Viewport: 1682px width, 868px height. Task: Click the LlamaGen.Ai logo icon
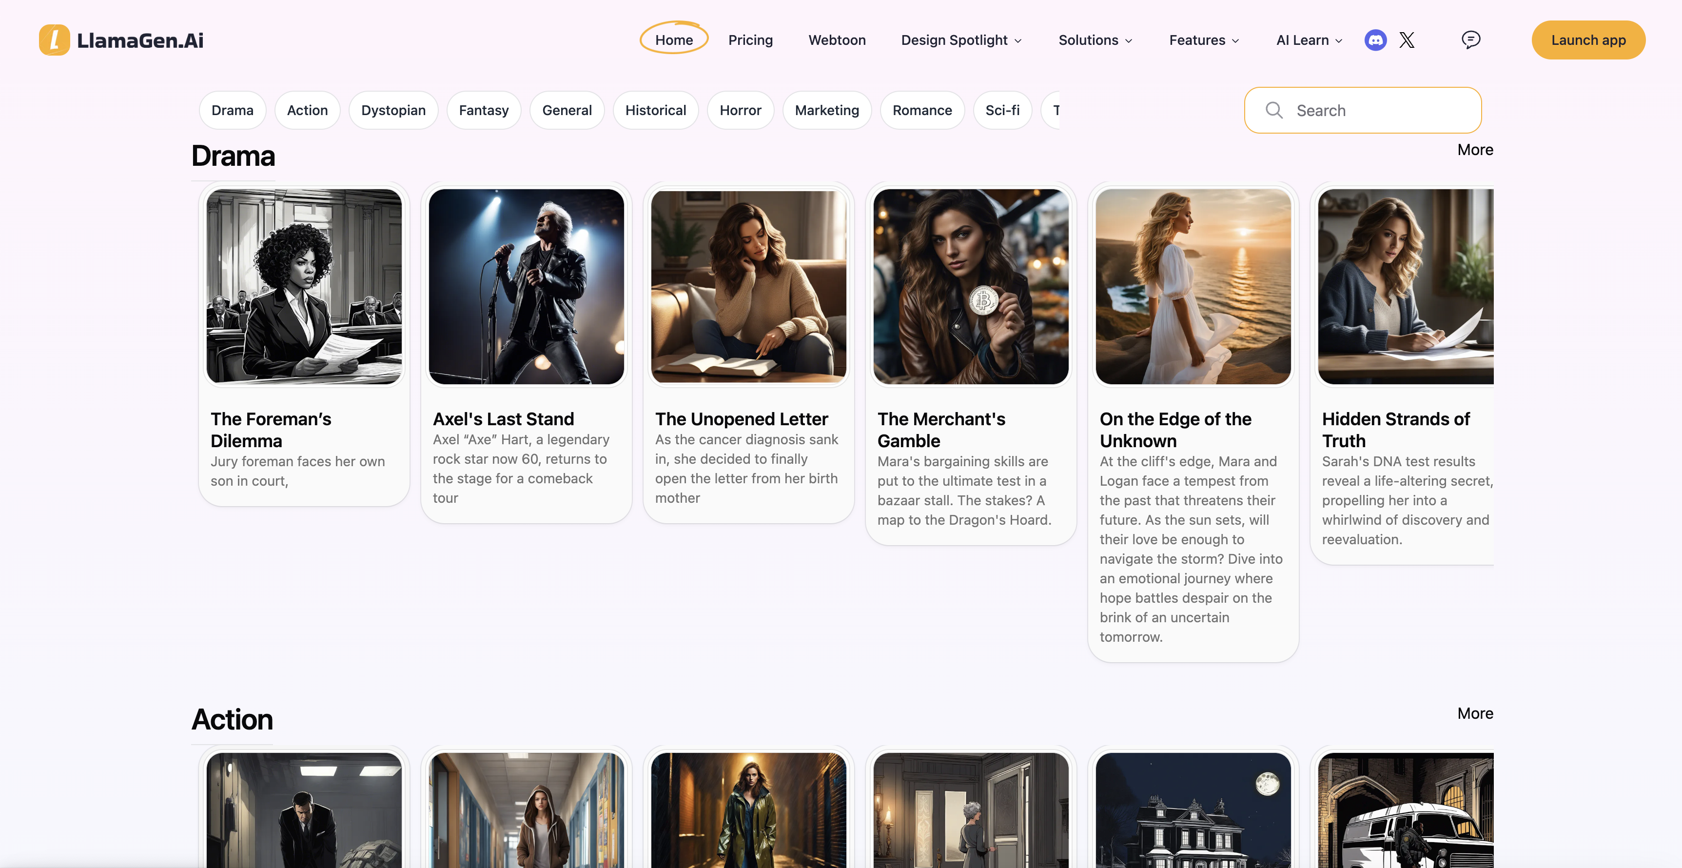click(x=54, y=40)
